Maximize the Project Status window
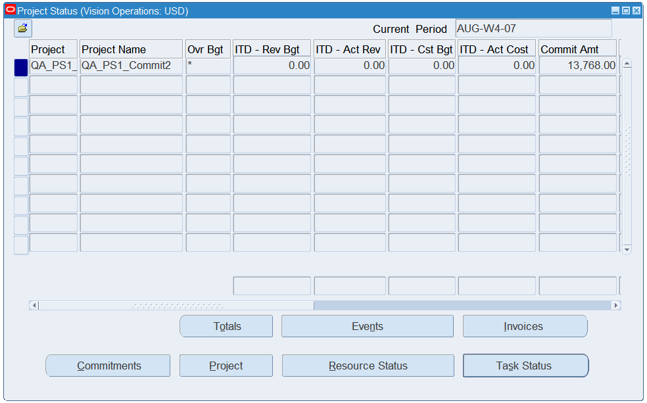The width and height of the screenshot is (647, 403). point(626,11)
